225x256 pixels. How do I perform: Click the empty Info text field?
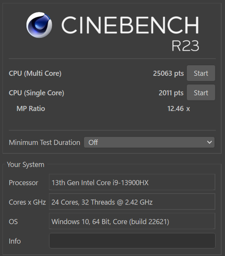132,241
